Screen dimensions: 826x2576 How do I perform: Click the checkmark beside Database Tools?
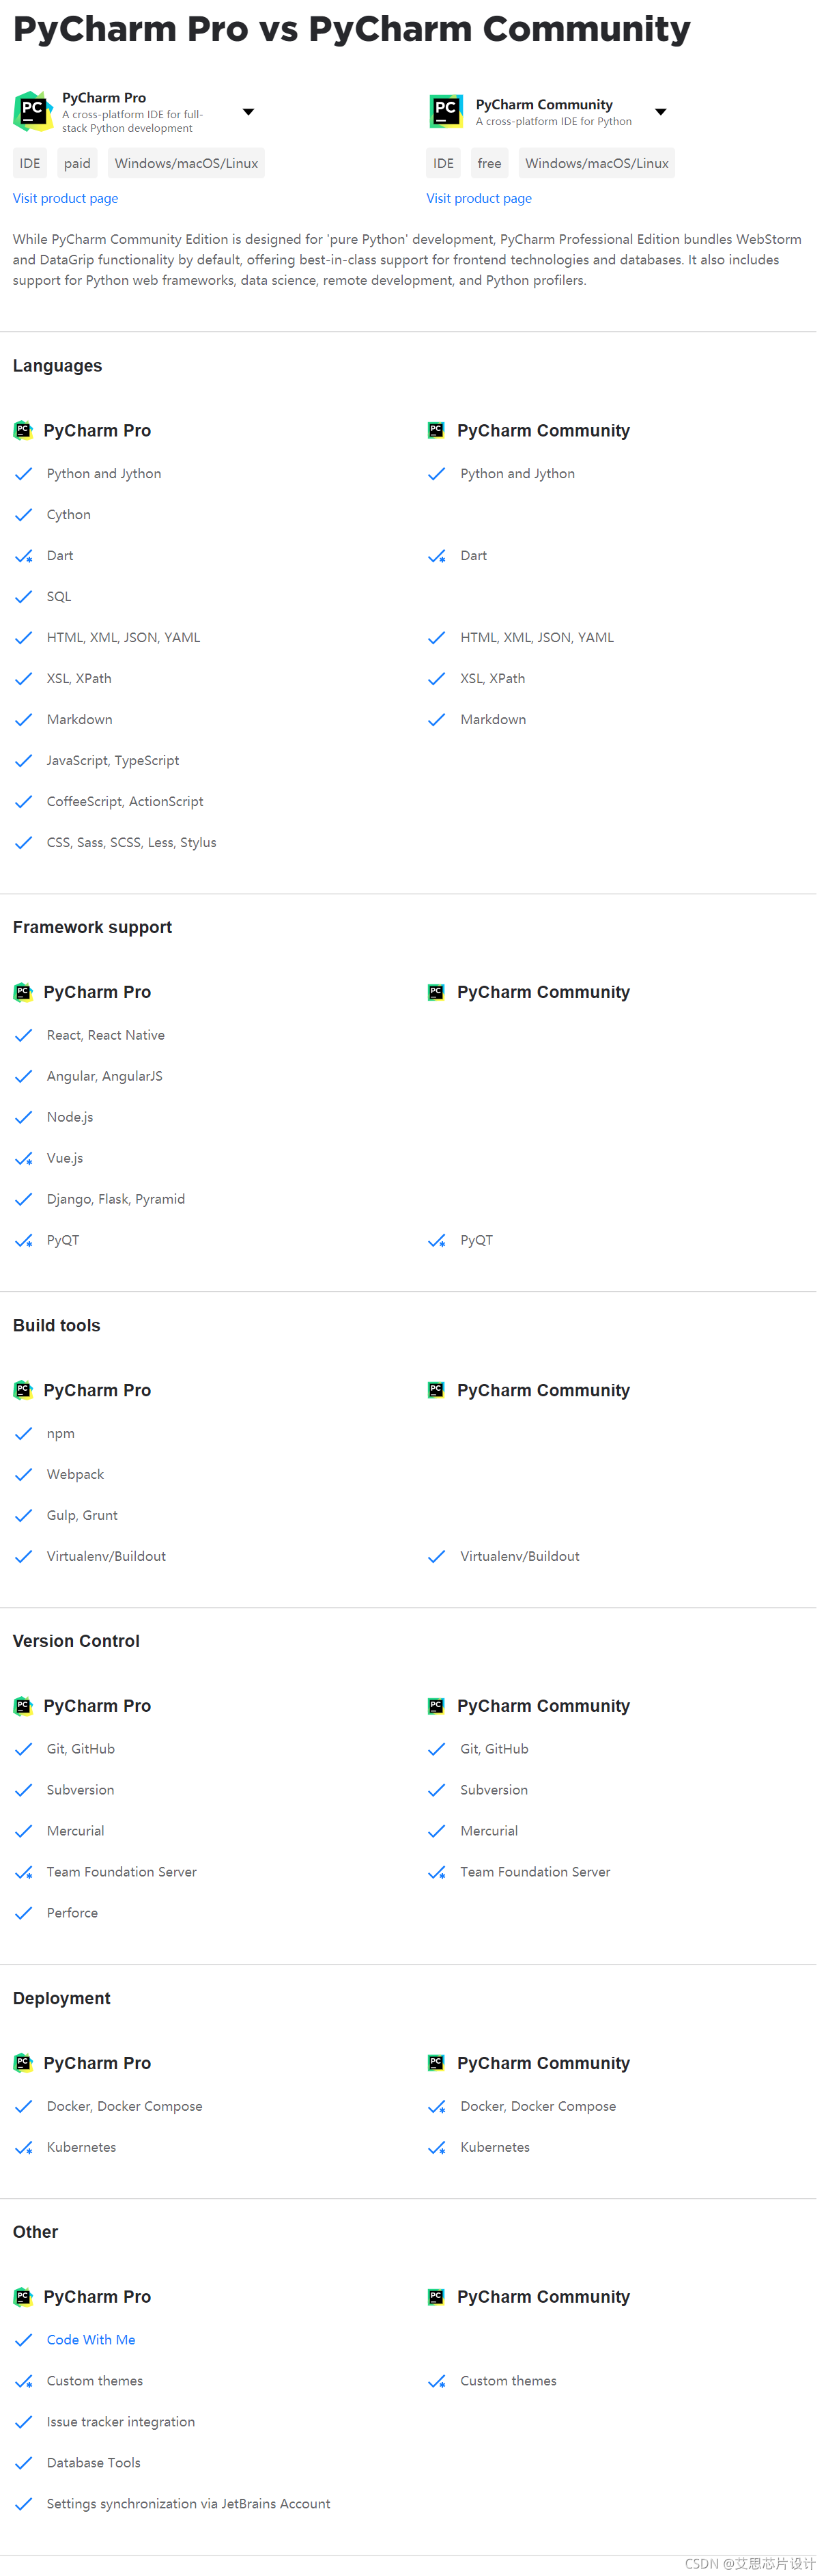23,2464
